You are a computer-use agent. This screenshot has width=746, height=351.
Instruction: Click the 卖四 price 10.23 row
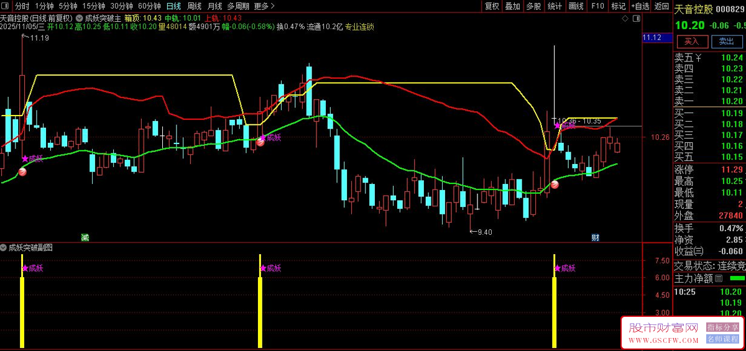(710, 69)
